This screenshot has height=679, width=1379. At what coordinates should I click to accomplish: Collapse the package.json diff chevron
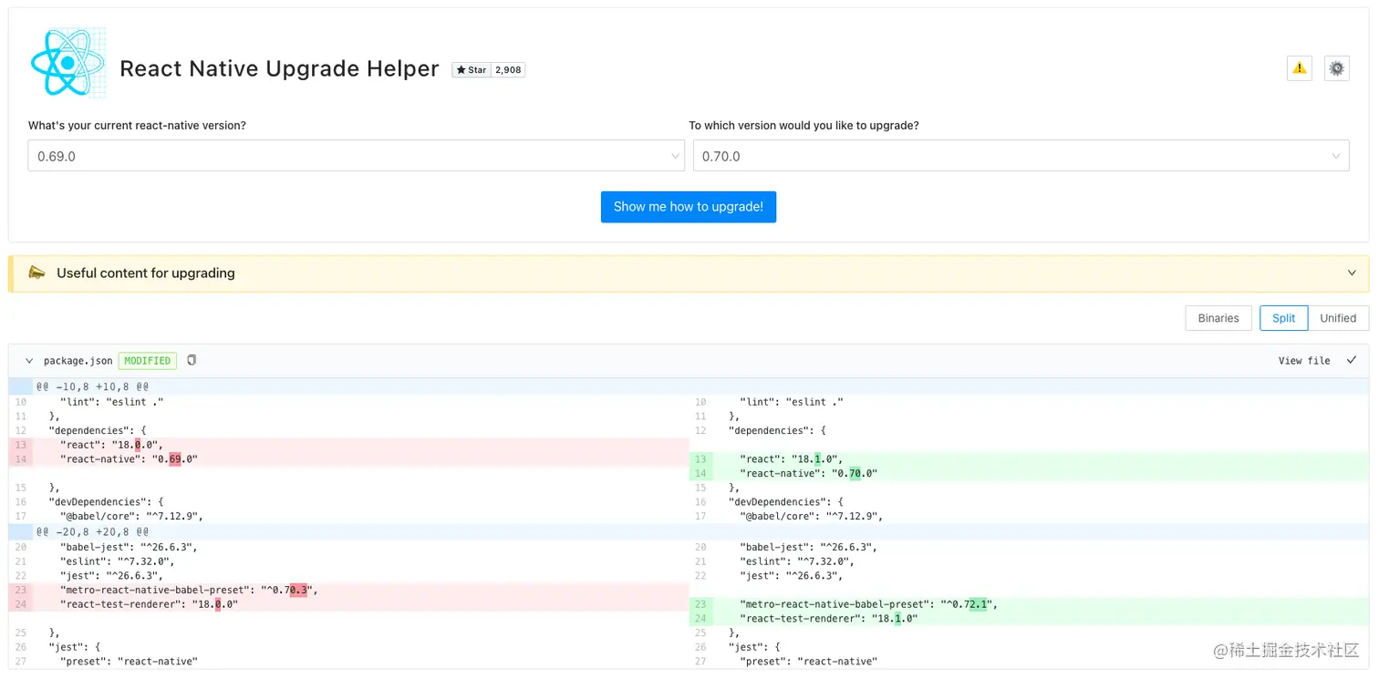click(29, 361)
